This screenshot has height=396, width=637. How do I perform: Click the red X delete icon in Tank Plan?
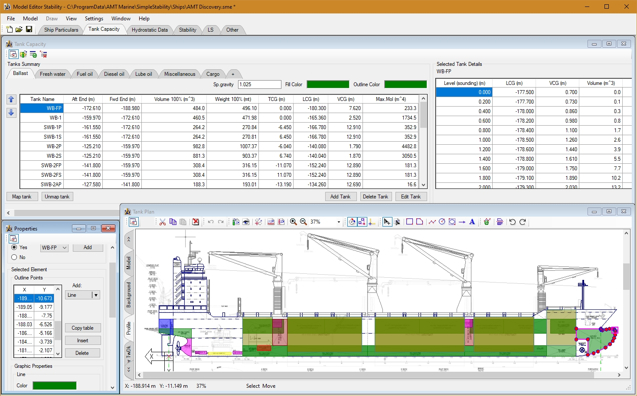point(196,222)
